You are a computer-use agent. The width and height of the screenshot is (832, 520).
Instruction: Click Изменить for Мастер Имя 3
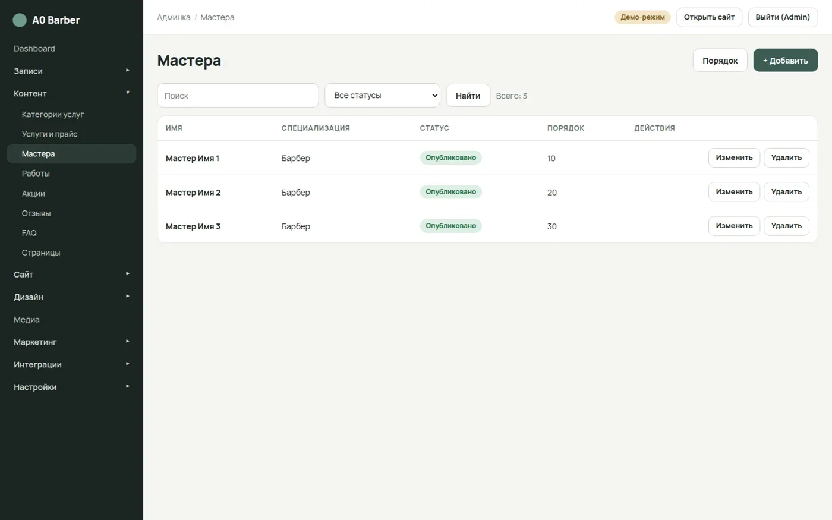click(734, 226)
